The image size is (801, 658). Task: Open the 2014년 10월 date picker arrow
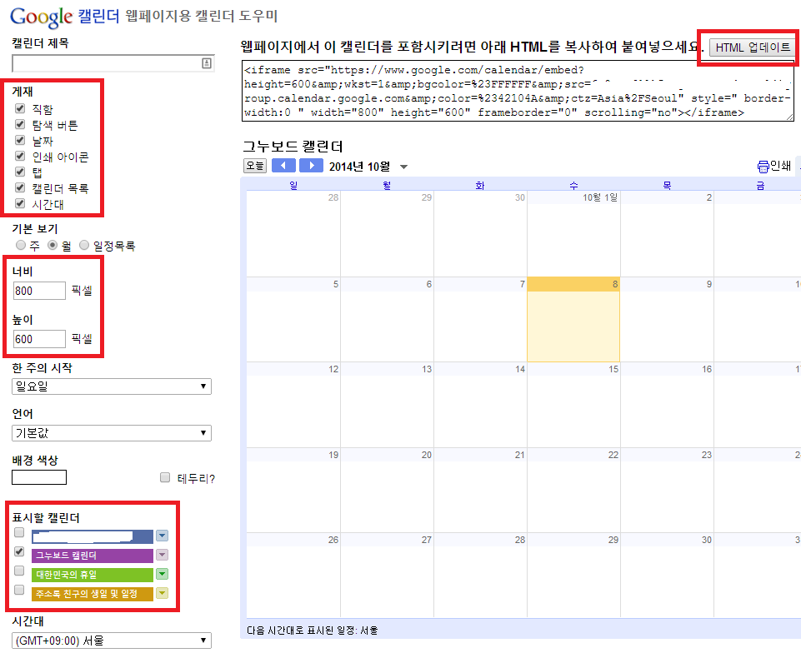(404, 167)
